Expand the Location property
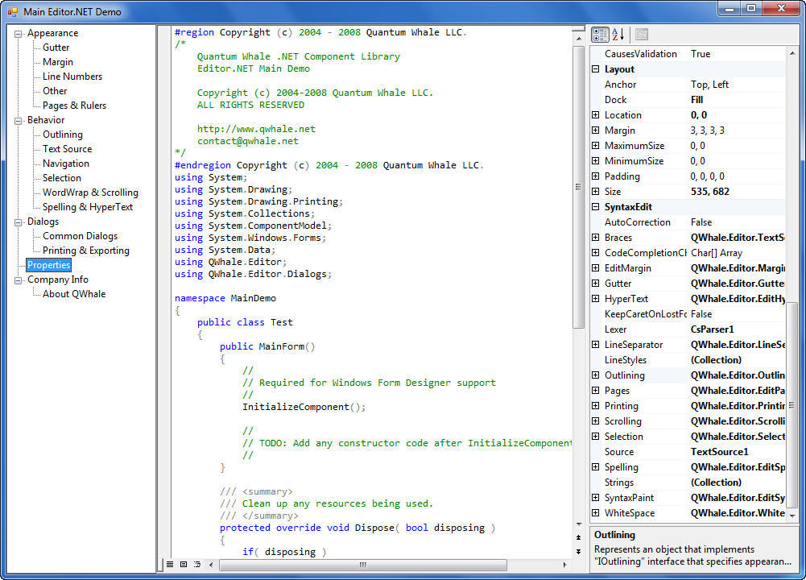 click(596, 114)
